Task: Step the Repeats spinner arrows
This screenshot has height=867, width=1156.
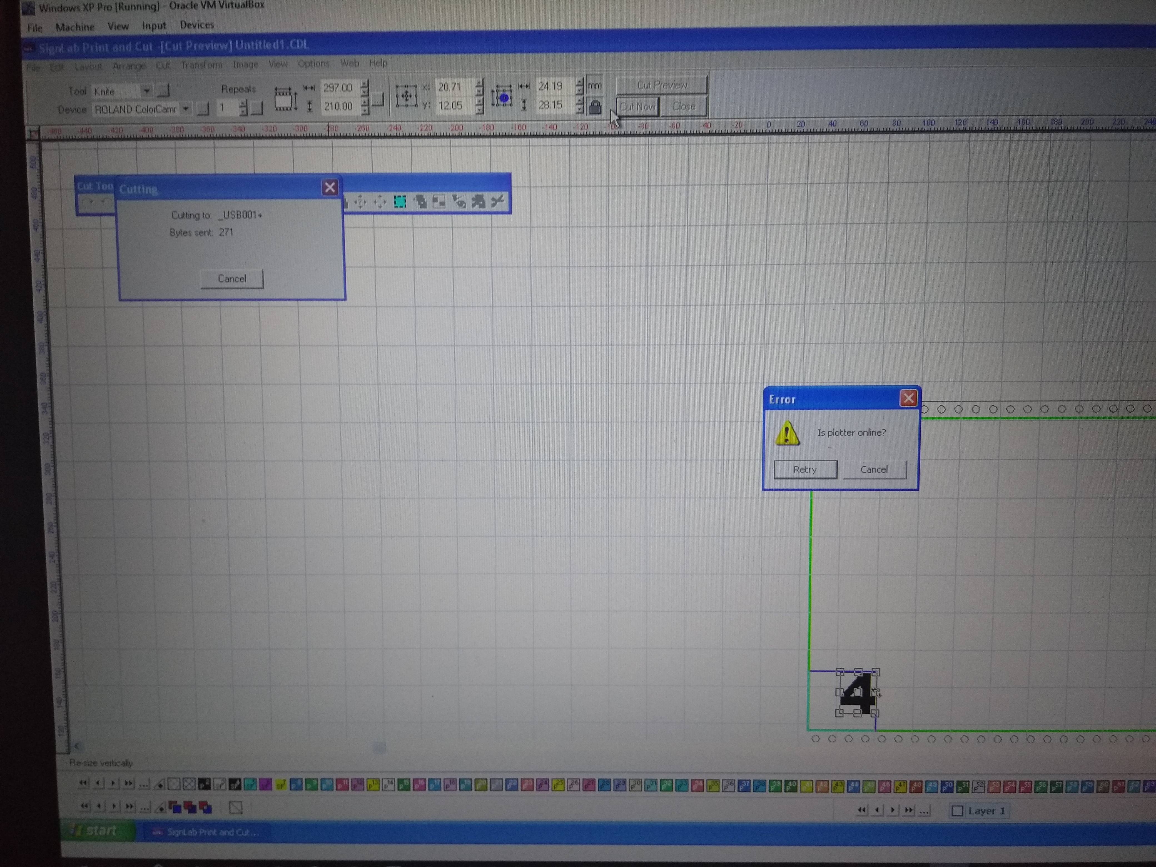Action: pos(243,108)
